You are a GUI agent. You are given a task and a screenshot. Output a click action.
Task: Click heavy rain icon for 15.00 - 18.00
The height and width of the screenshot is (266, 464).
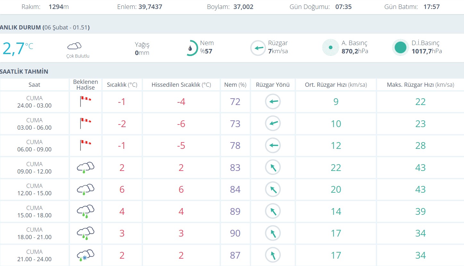(85, 211)
